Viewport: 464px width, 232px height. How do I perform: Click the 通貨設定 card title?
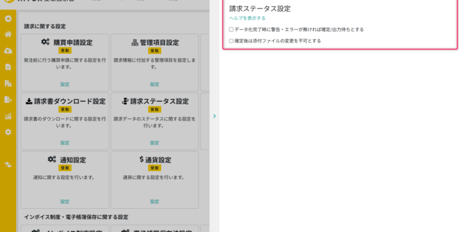[158, 160]
